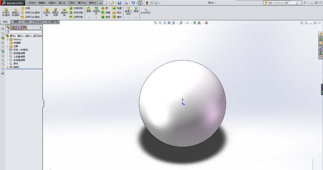Select the 边界凸台/基体 boundary boss tool
Image resolution: width=323 pixels, height=170 pixels.
(30, 17)
